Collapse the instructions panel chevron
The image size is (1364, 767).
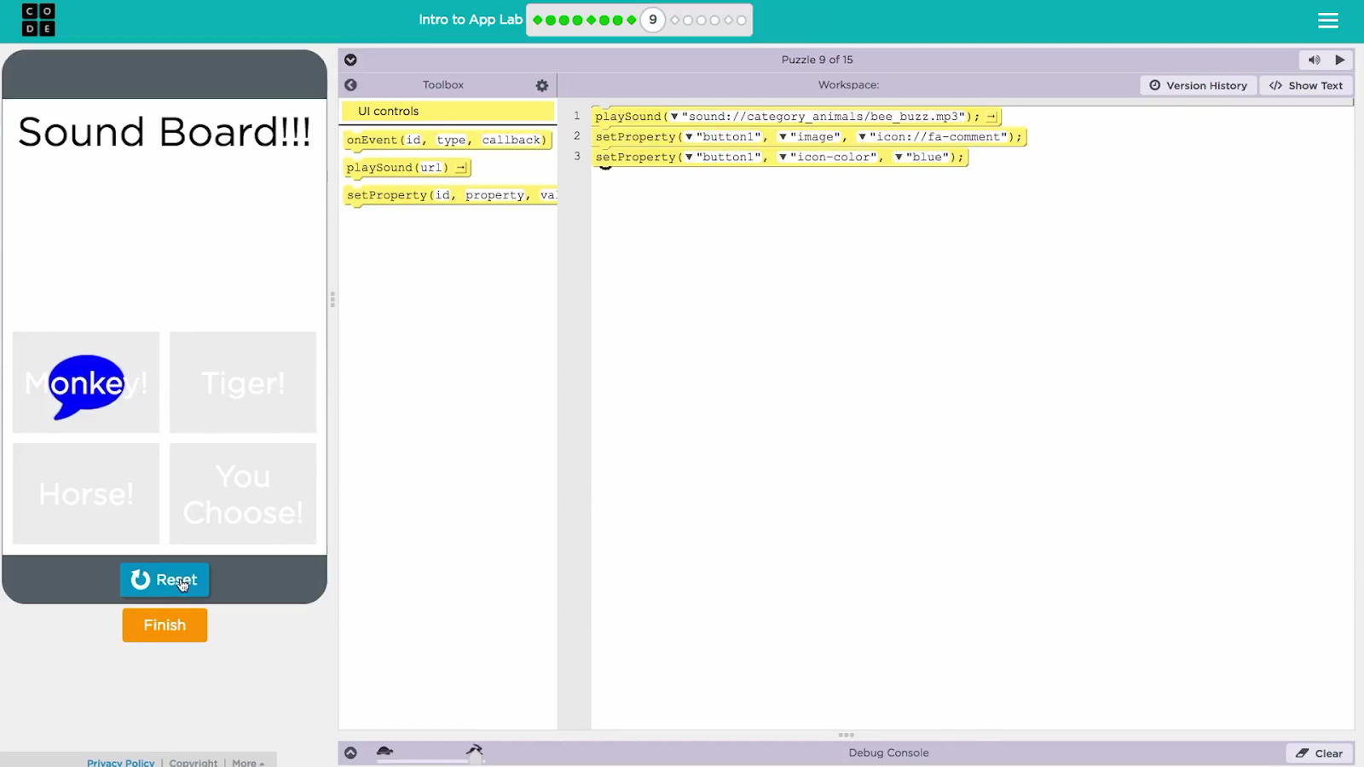click(x=350, y=60)
